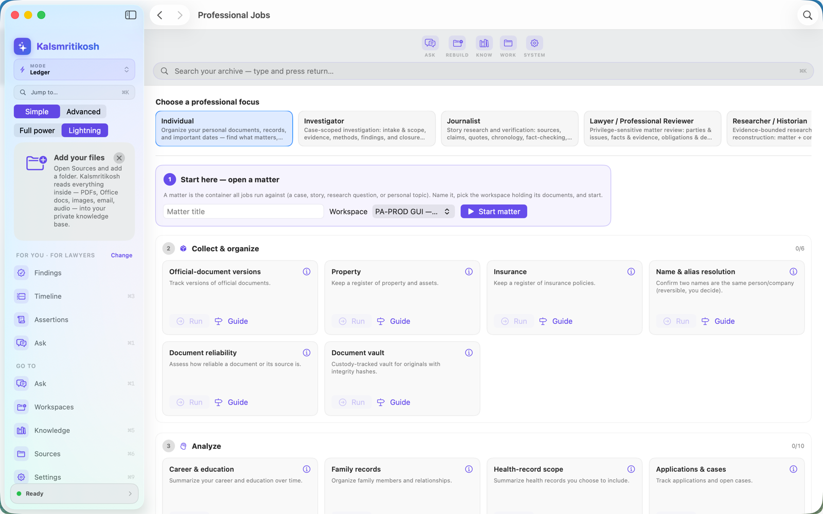Show info for Document reliability
Image resolution: width=823 pixels, height=514 pixels.
[307, 353]
